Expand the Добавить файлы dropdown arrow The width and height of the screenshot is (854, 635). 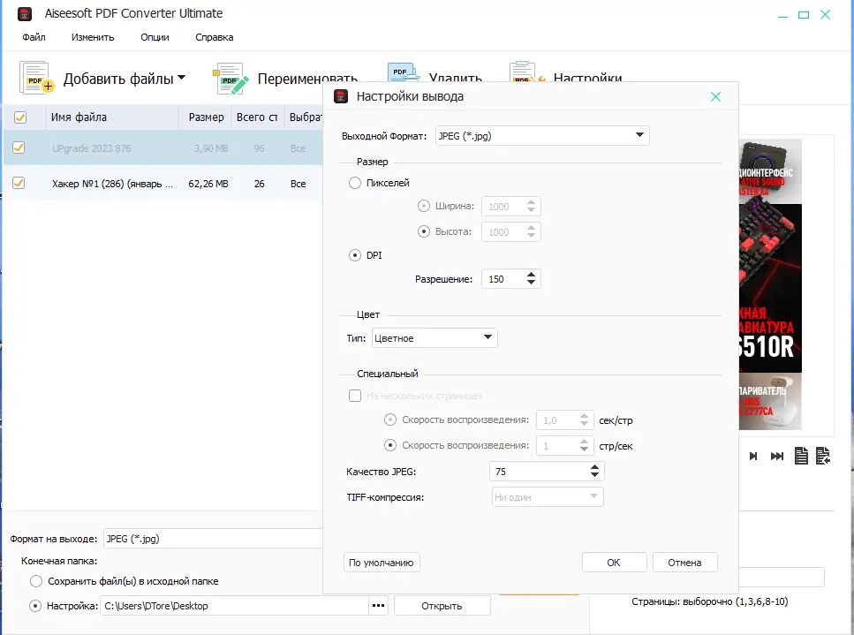tap(181, 78)
